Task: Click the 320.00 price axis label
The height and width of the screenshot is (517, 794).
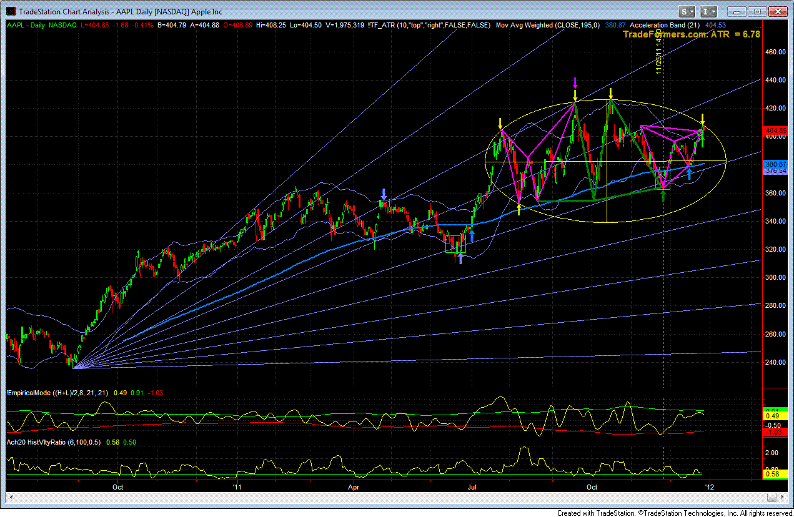Action: tap(775, 249)
